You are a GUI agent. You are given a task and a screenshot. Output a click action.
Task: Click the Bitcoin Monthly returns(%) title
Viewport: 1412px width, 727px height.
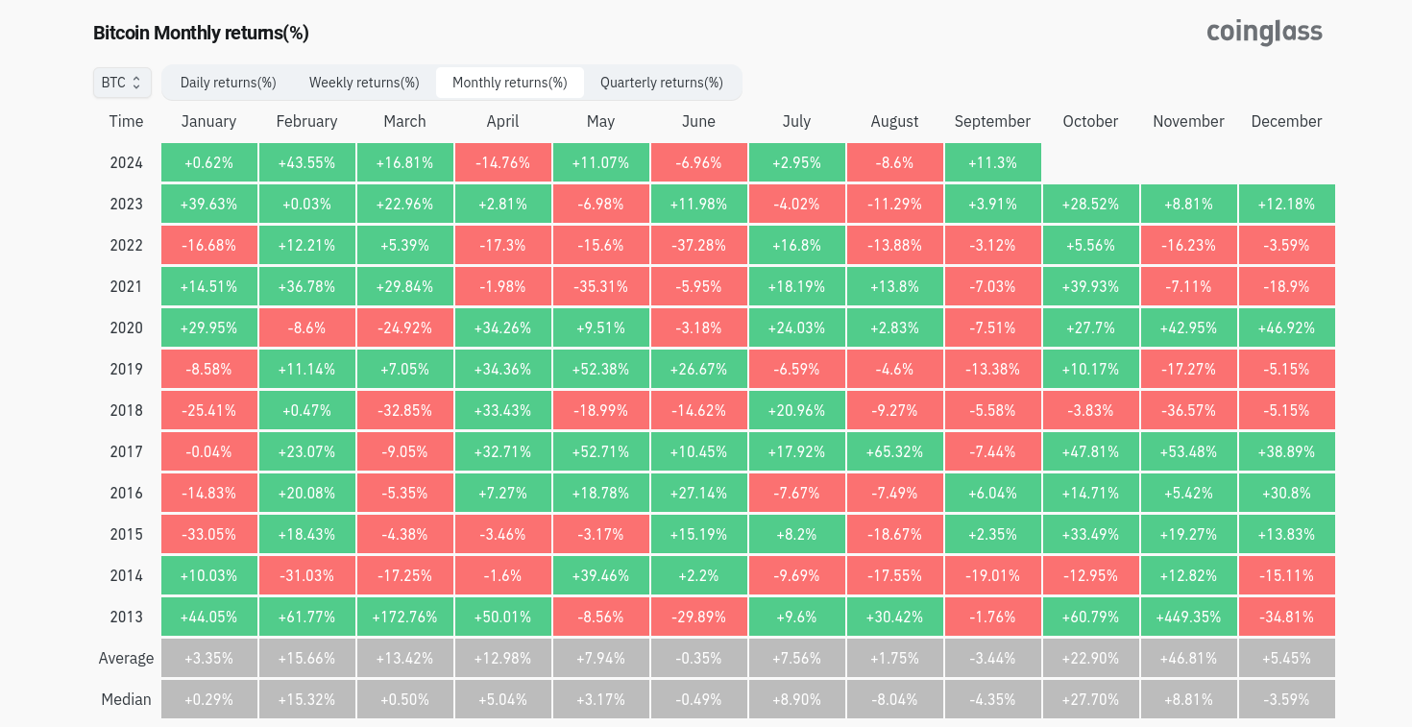pyautogui.click(x=201, y=33)
